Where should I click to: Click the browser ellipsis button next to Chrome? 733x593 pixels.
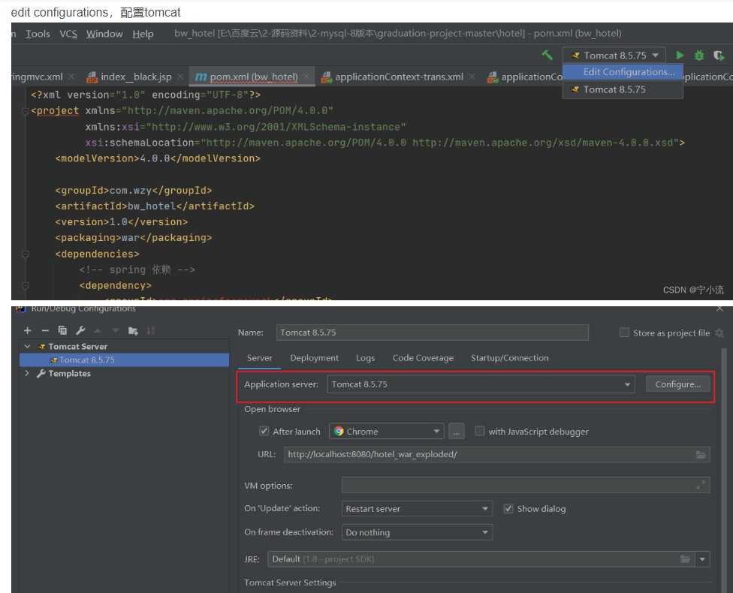457,432
